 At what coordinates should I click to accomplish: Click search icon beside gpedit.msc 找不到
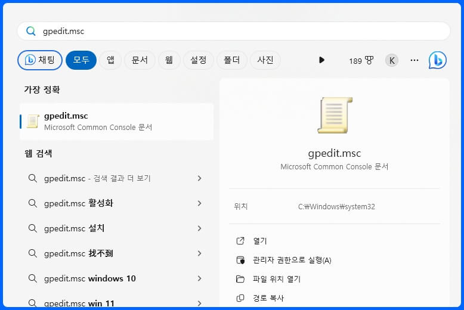[x=33, y=253]
